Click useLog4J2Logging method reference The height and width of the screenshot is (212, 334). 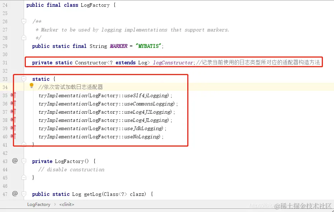148,112
